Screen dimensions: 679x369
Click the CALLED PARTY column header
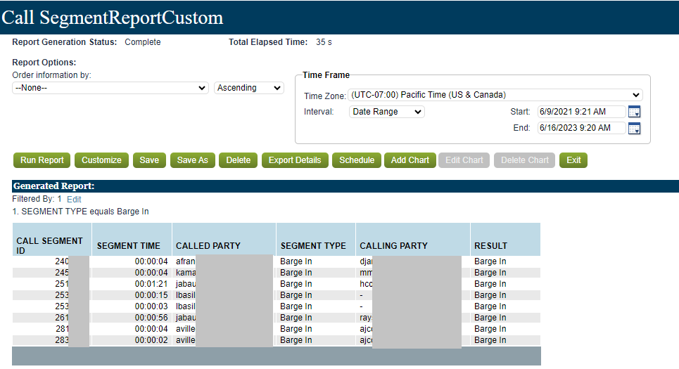tap(224, 240)
